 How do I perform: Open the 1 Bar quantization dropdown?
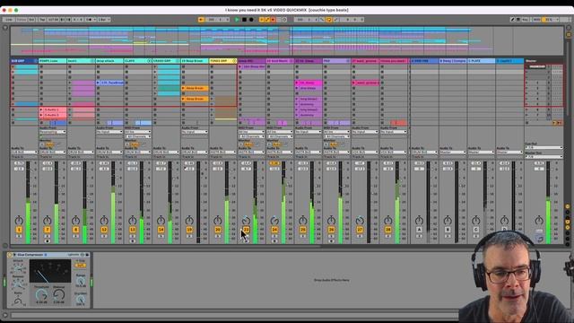(x=104, y=20)
